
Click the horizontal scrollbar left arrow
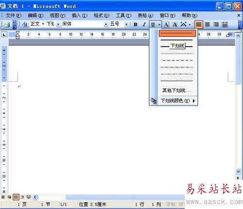tap(35, 197)
